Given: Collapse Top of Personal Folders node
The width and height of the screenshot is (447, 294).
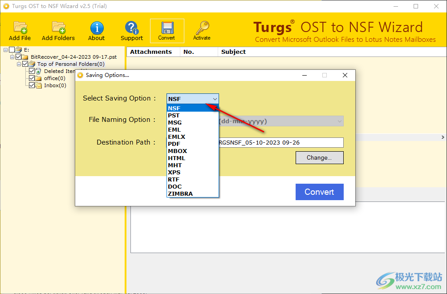Looking at the screenshot, I should tap(19, 64).
